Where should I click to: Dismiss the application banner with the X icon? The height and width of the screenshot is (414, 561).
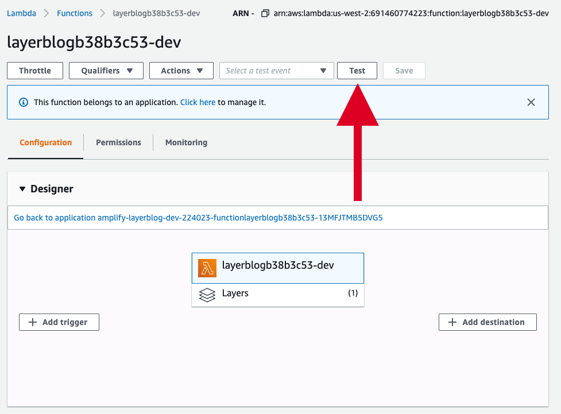point(531,102)
